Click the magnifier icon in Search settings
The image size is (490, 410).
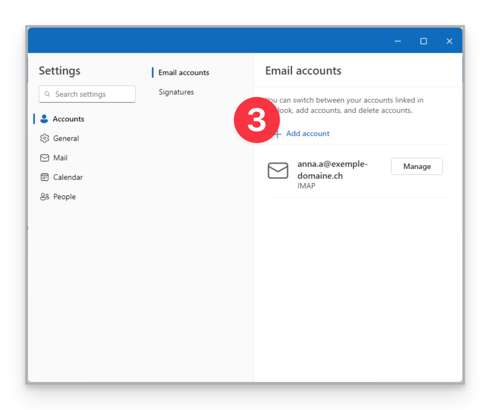(47, 94)
